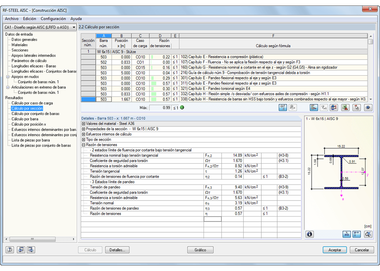Open Lista de piezas por conjunto de barras
The image size is (380, 271).
[x=41, y=146]
